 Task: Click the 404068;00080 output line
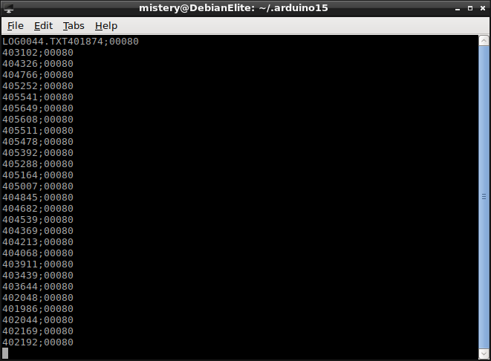coord(38,253)
